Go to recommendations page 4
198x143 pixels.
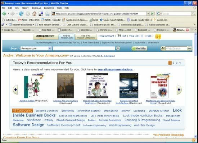(180, 63)
